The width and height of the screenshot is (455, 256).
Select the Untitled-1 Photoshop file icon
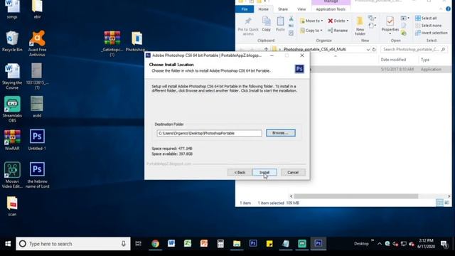point(37,140)
